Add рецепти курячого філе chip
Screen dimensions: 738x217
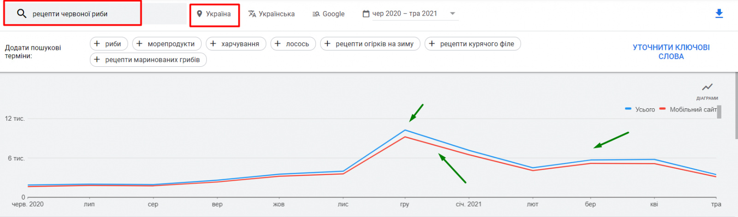[x=472, y=44]
